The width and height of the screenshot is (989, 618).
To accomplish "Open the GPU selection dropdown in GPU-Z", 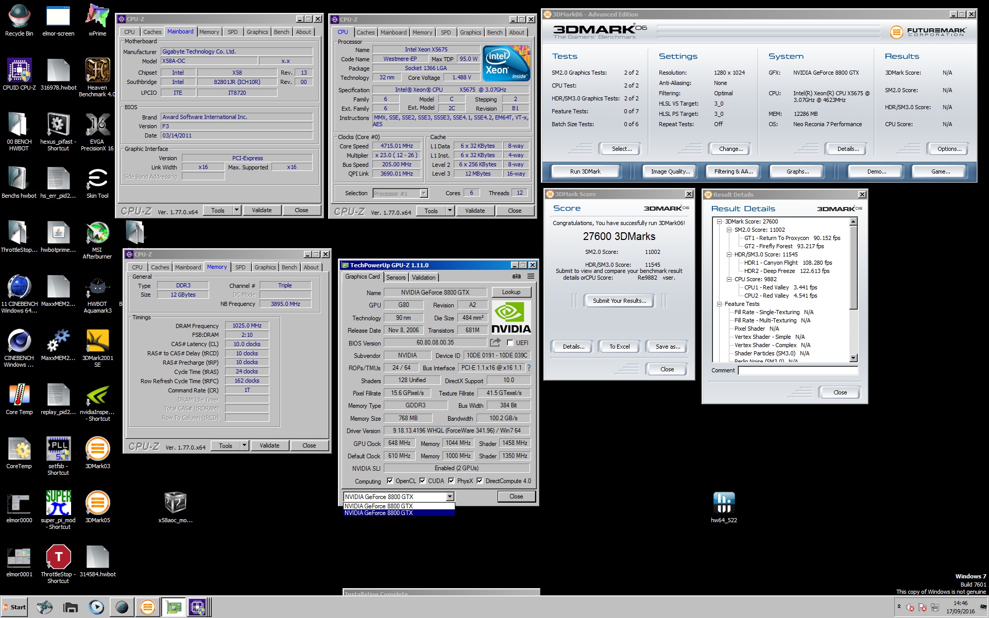I will coord(450,496).
